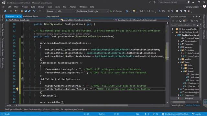The width and height of the screenshot is (207, 116).
Task: Close the Startup.cs tab
Action: 20,16
